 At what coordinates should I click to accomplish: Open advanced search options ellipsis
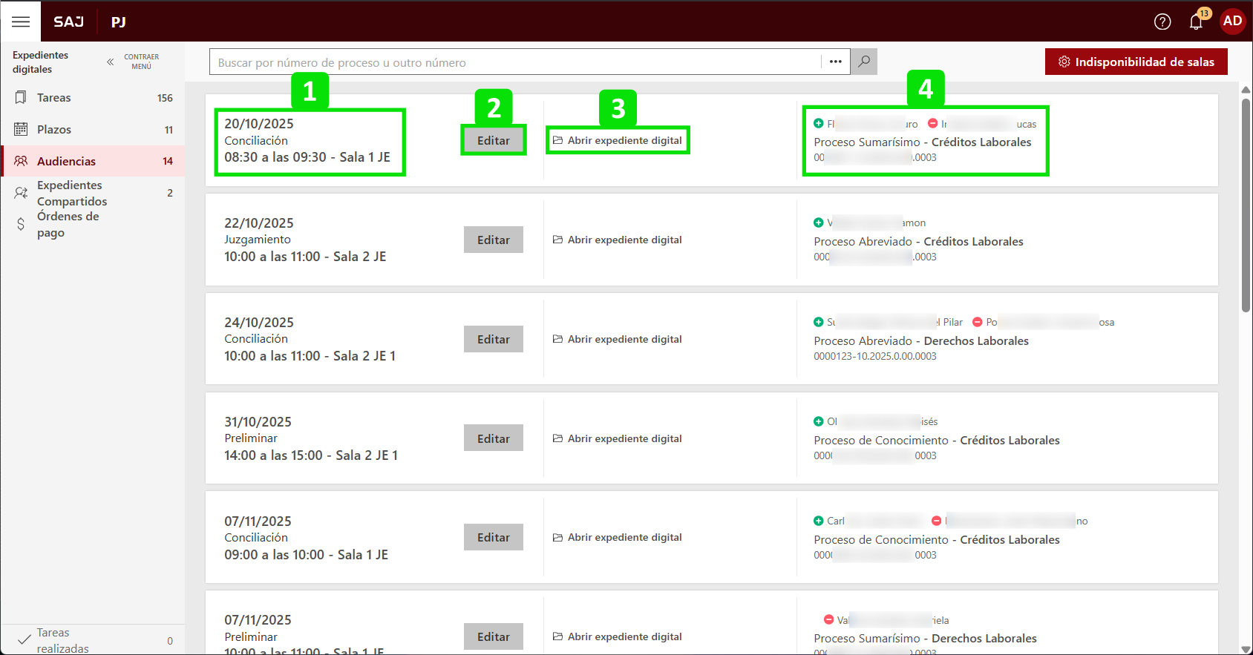(836, 62)
